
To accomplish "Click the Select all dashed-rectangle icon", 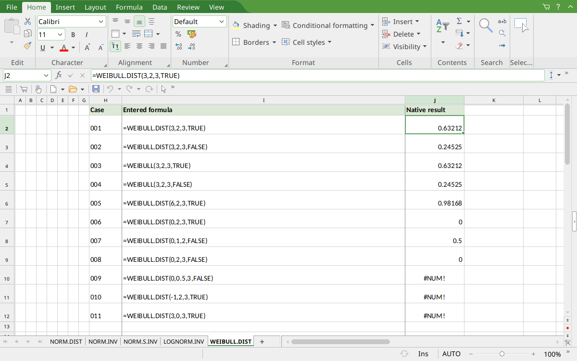I will (x=521, y=26).
